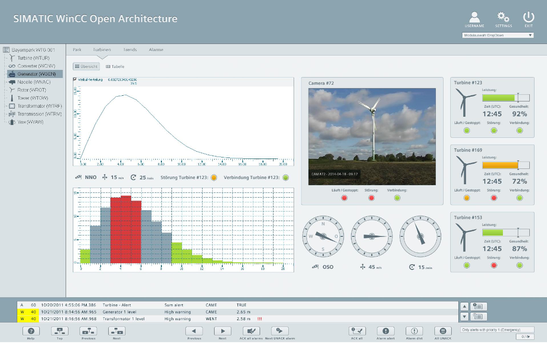Switch to the Alarme tab
This screenshot has height=347, width=547.
(156, 50)
